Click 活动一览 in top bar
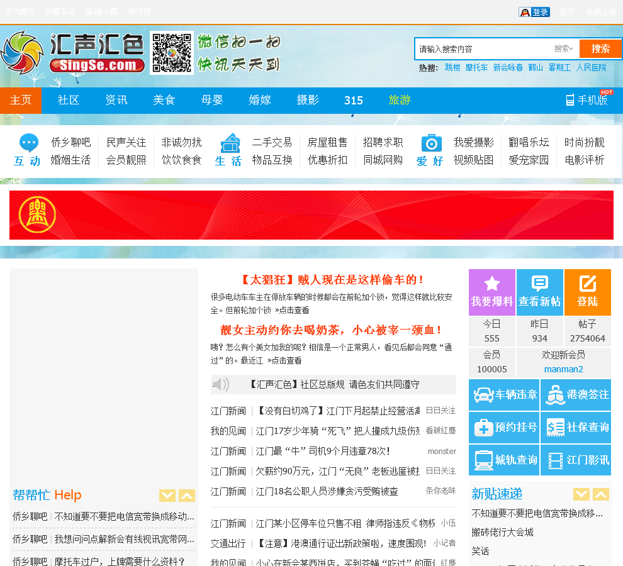The height and width of the screenshot is (566, 623). pyautogui.click(x=102, y=11)
